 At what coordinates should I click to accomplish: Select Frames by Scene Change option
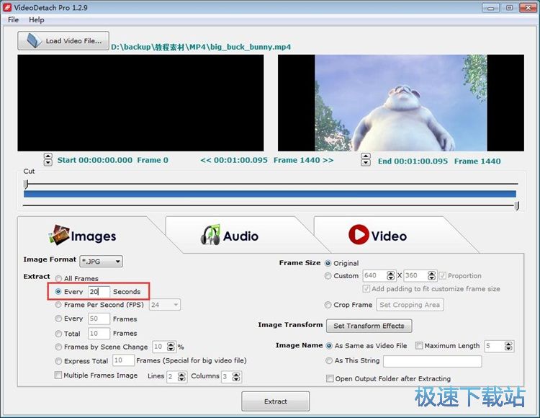(x=58, y=347)
